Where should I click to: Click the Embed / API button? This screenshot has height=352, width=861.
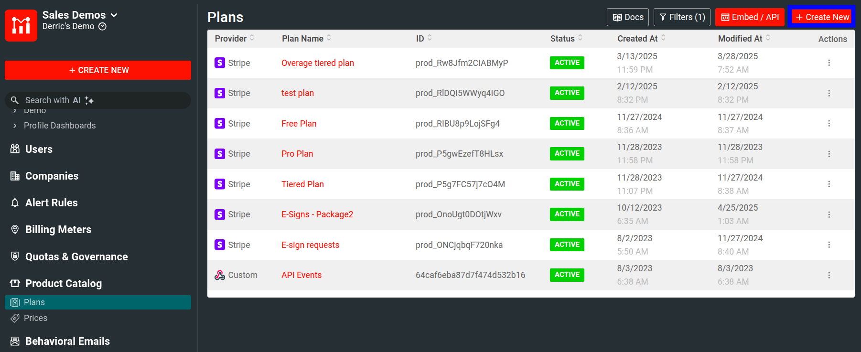(x=750, y=17)
